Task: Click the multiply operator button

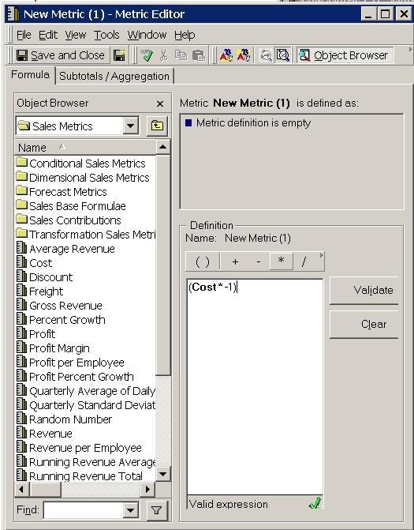Action: click(281, 261)
